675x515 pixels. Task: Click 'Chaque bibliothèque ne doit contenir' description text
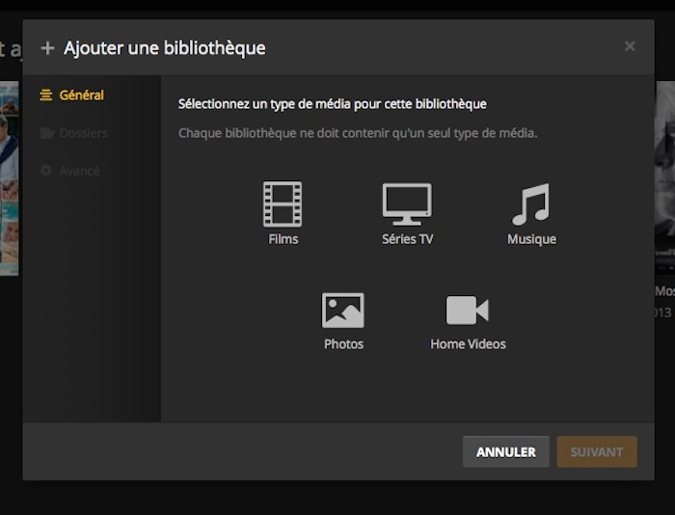click(358, 133)
